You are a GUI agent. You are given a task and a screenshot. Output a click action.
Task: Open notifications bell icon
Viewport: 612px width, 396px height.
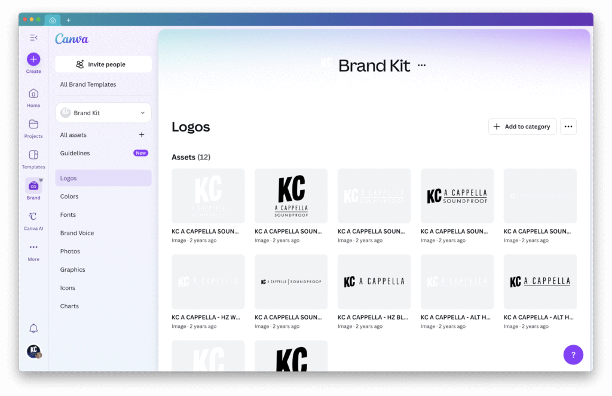[33, 328]
